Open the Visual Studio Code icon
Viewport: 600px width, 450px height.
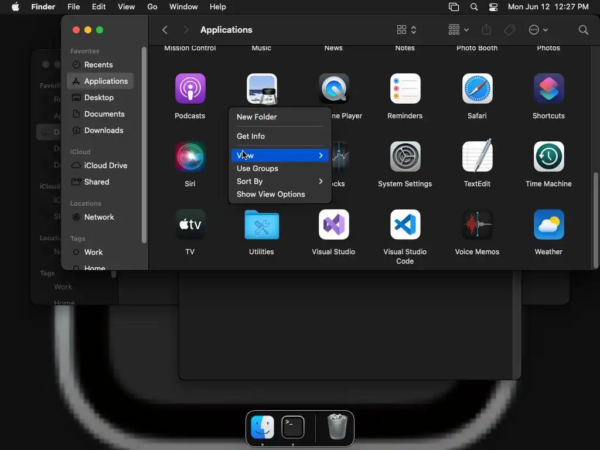[405, 224]
